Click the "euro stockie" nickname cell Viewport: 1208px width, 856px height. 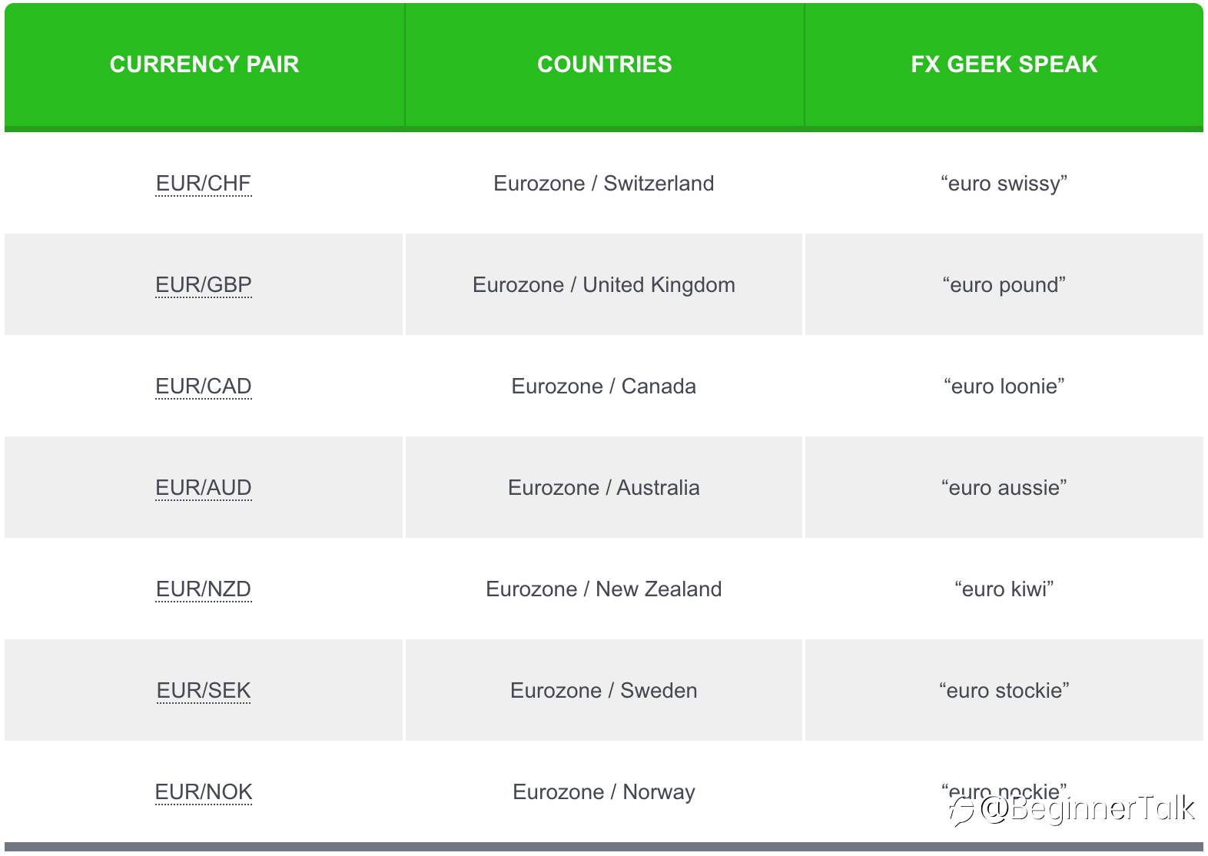1004,690
